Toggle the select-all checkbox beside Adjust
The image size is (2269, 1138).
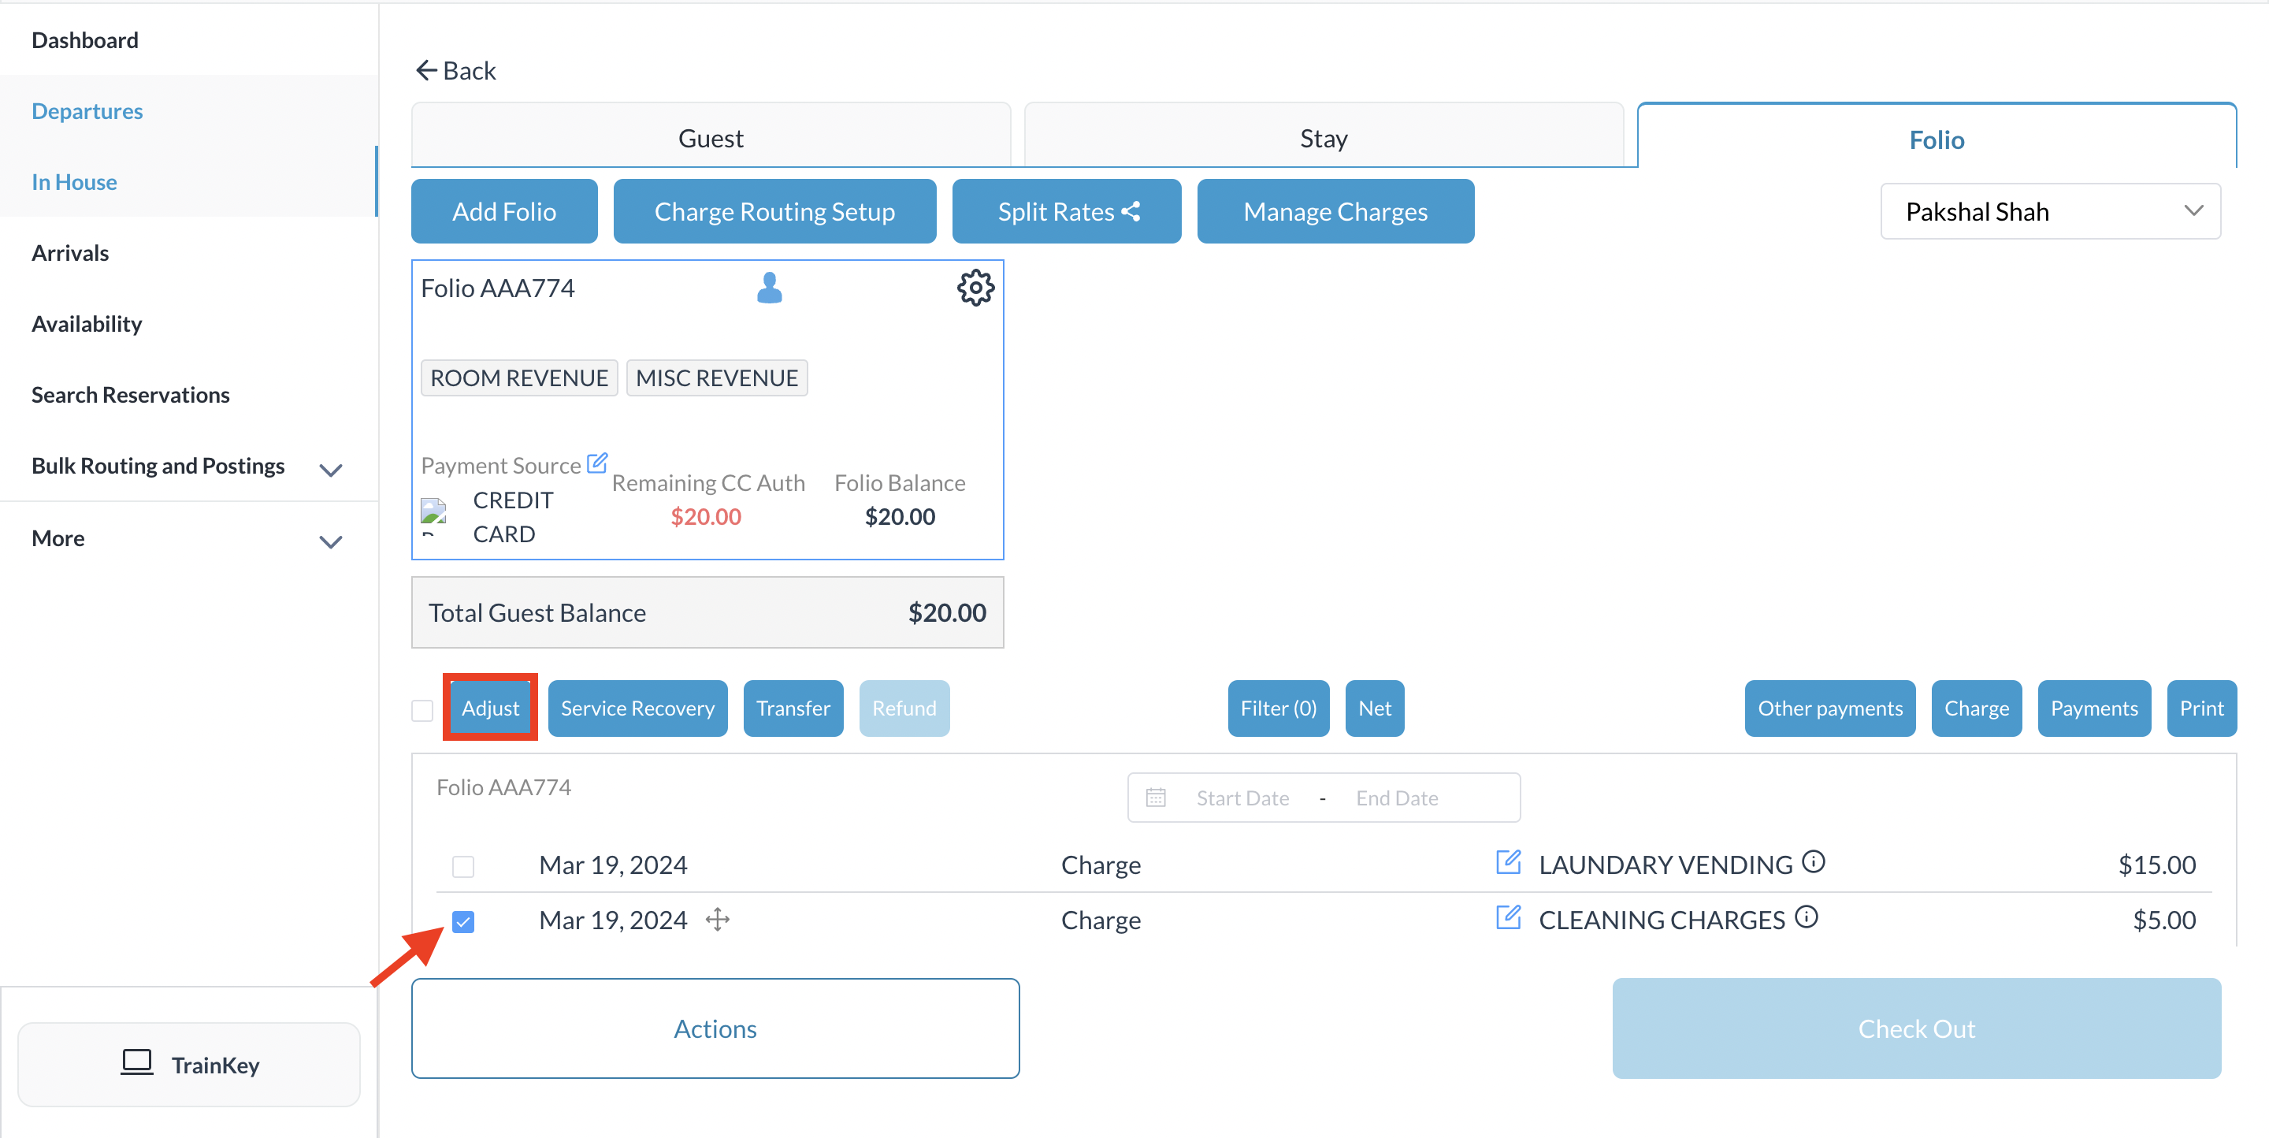tap(423, 710)
